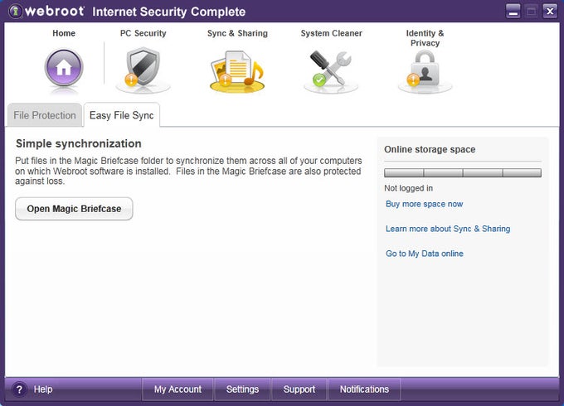Open Settings from the bottom bar
The image size is (564, 406).
pyautogui.click(x=242, y=389)
